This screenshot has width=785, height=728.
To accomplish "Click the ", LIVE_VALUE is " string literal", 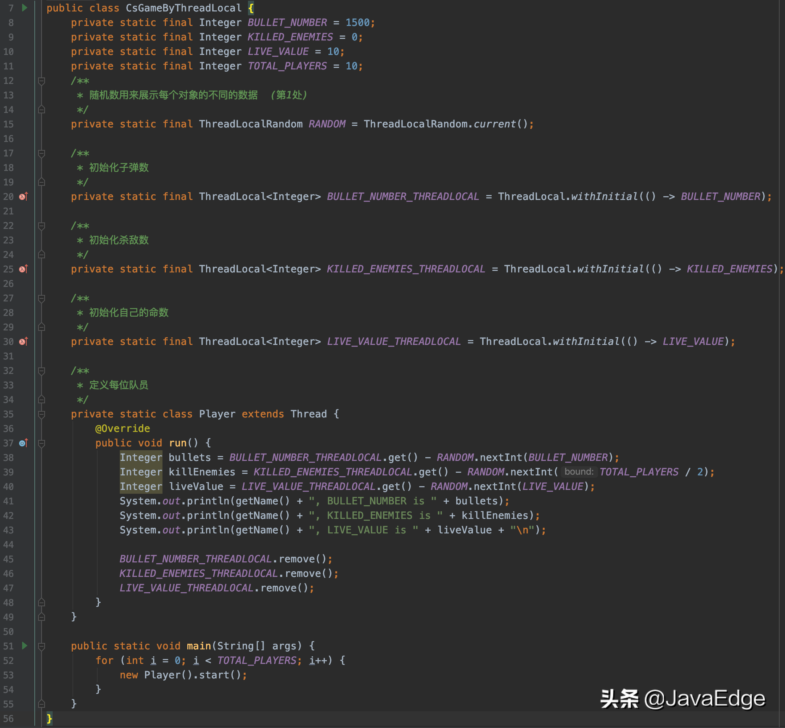I will click(364, 530).
